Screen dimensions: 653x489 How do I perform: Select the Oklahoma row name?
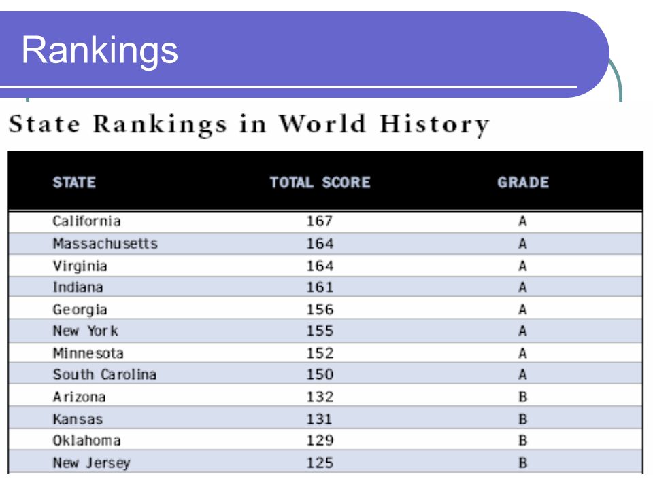point(86,441)
